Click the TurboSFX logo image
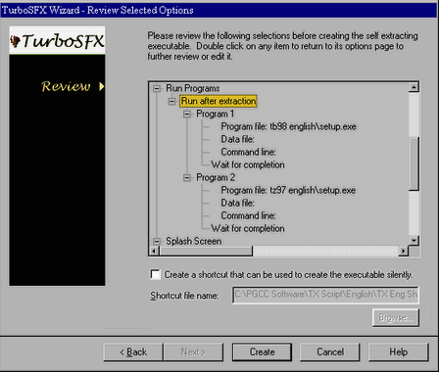Viewport: 439px width, 372px height. click(57, 40)
